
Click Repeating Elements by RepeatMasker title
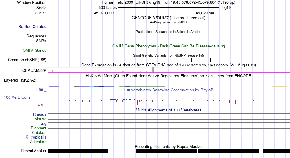click(169, 146)
